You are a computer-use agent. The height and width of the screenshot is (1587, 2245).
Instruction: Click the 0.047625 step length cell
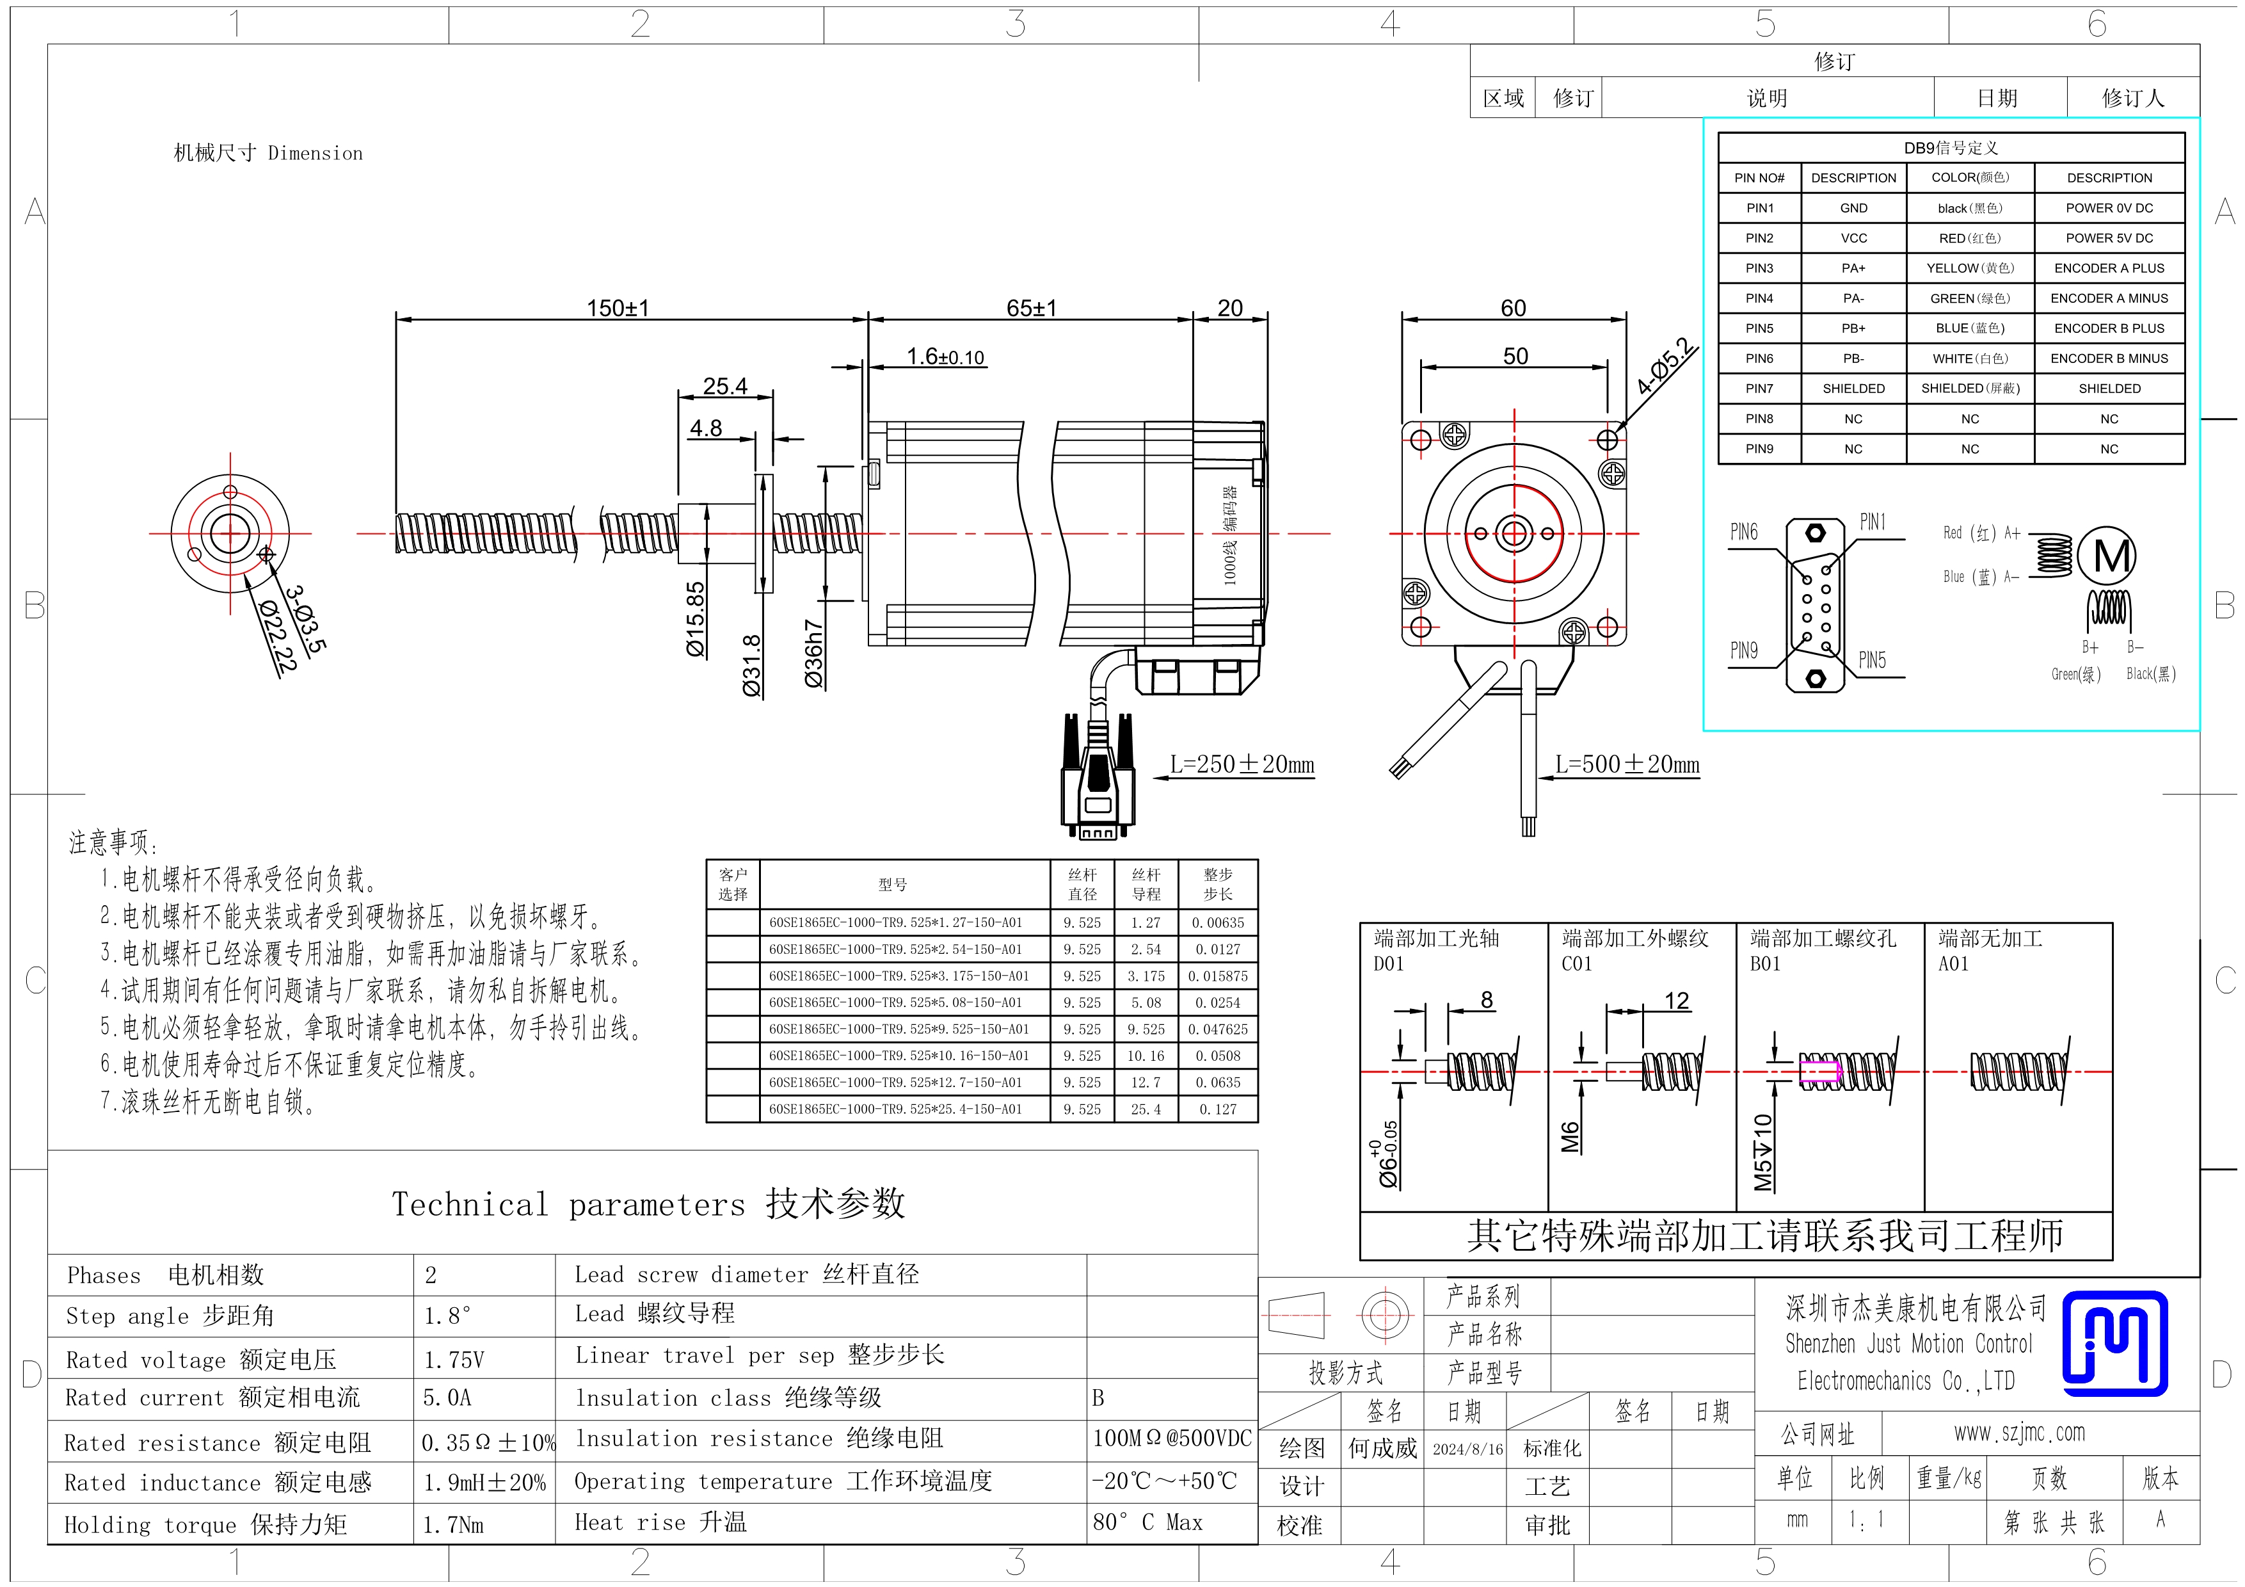coord(1217,1029)
